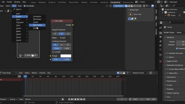The image size is (185, 104).
Task: Click the New image button
Action: tap(28, 55)
